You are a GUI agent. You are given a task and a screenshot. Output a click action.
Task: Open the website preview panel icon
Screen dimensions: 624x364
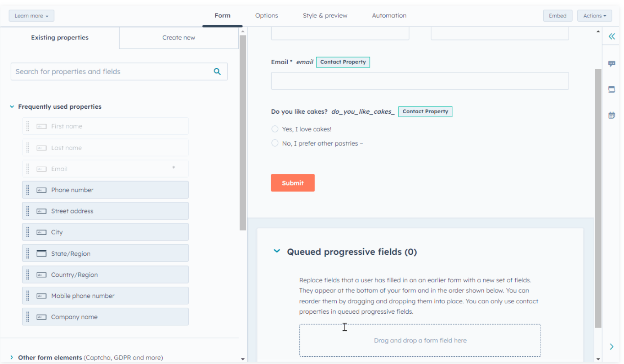611,89
